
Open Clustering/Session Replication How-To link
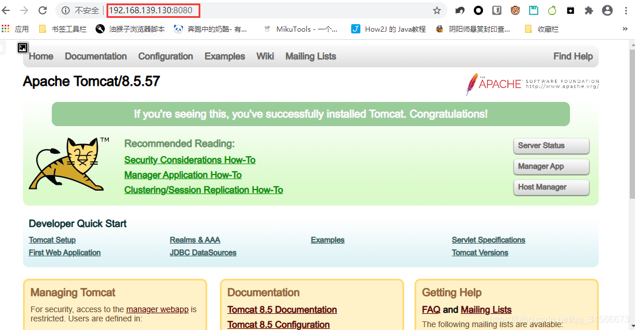click(204, 190)
